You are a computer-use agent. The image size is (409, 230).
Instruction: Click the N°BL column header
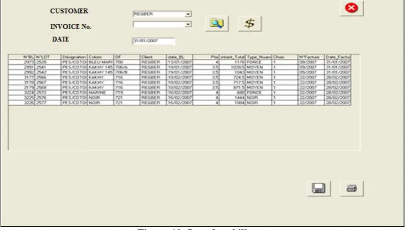22,57
